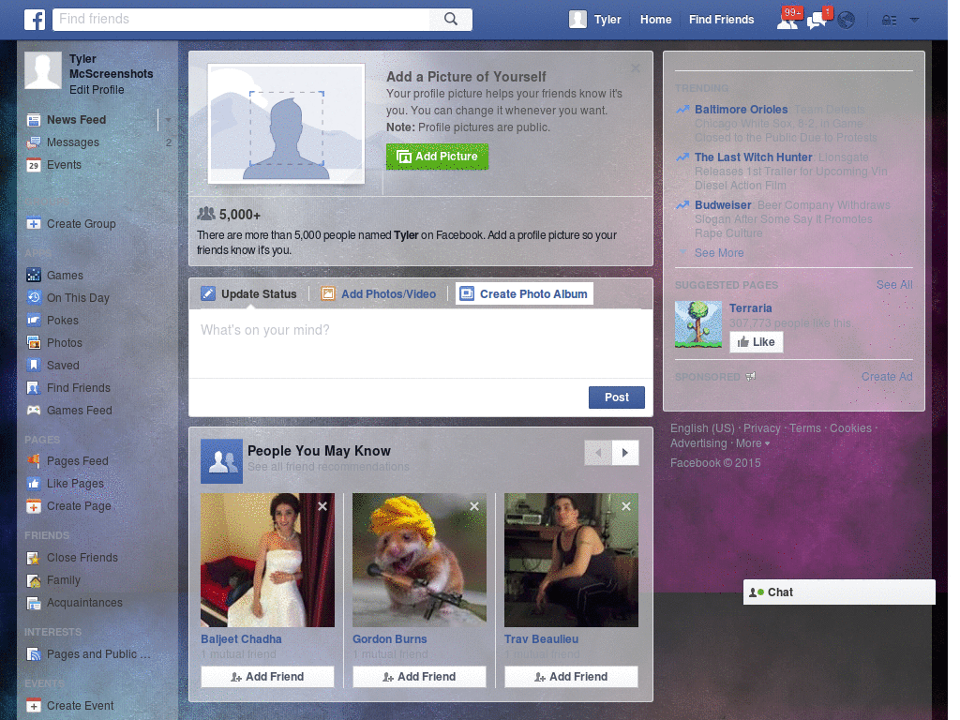This screenshot has height=720, width=960.
Task: Show next People You May Know
Action: point(625,453)
